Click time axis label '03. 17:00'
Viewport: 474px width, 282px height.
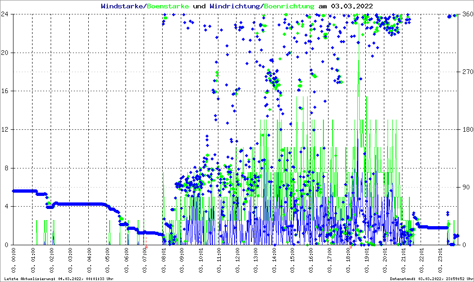329,261
